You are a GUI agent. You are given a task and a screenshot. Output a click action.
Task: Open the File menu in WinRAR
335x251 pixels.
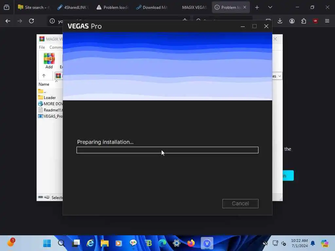[x=42, y=47]
